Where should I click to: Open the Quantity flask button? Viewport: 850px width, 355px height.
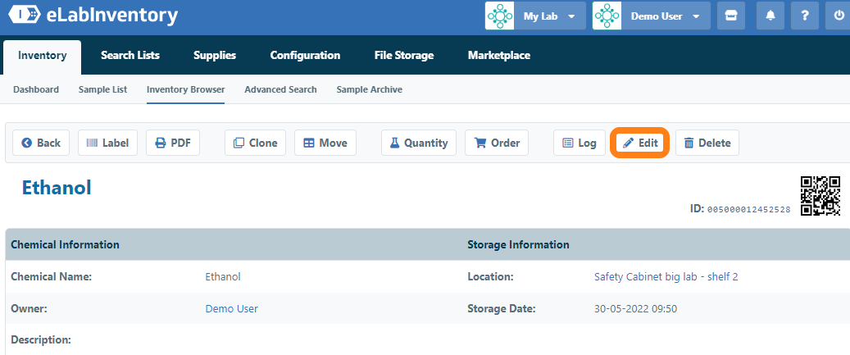pos(418,143)
